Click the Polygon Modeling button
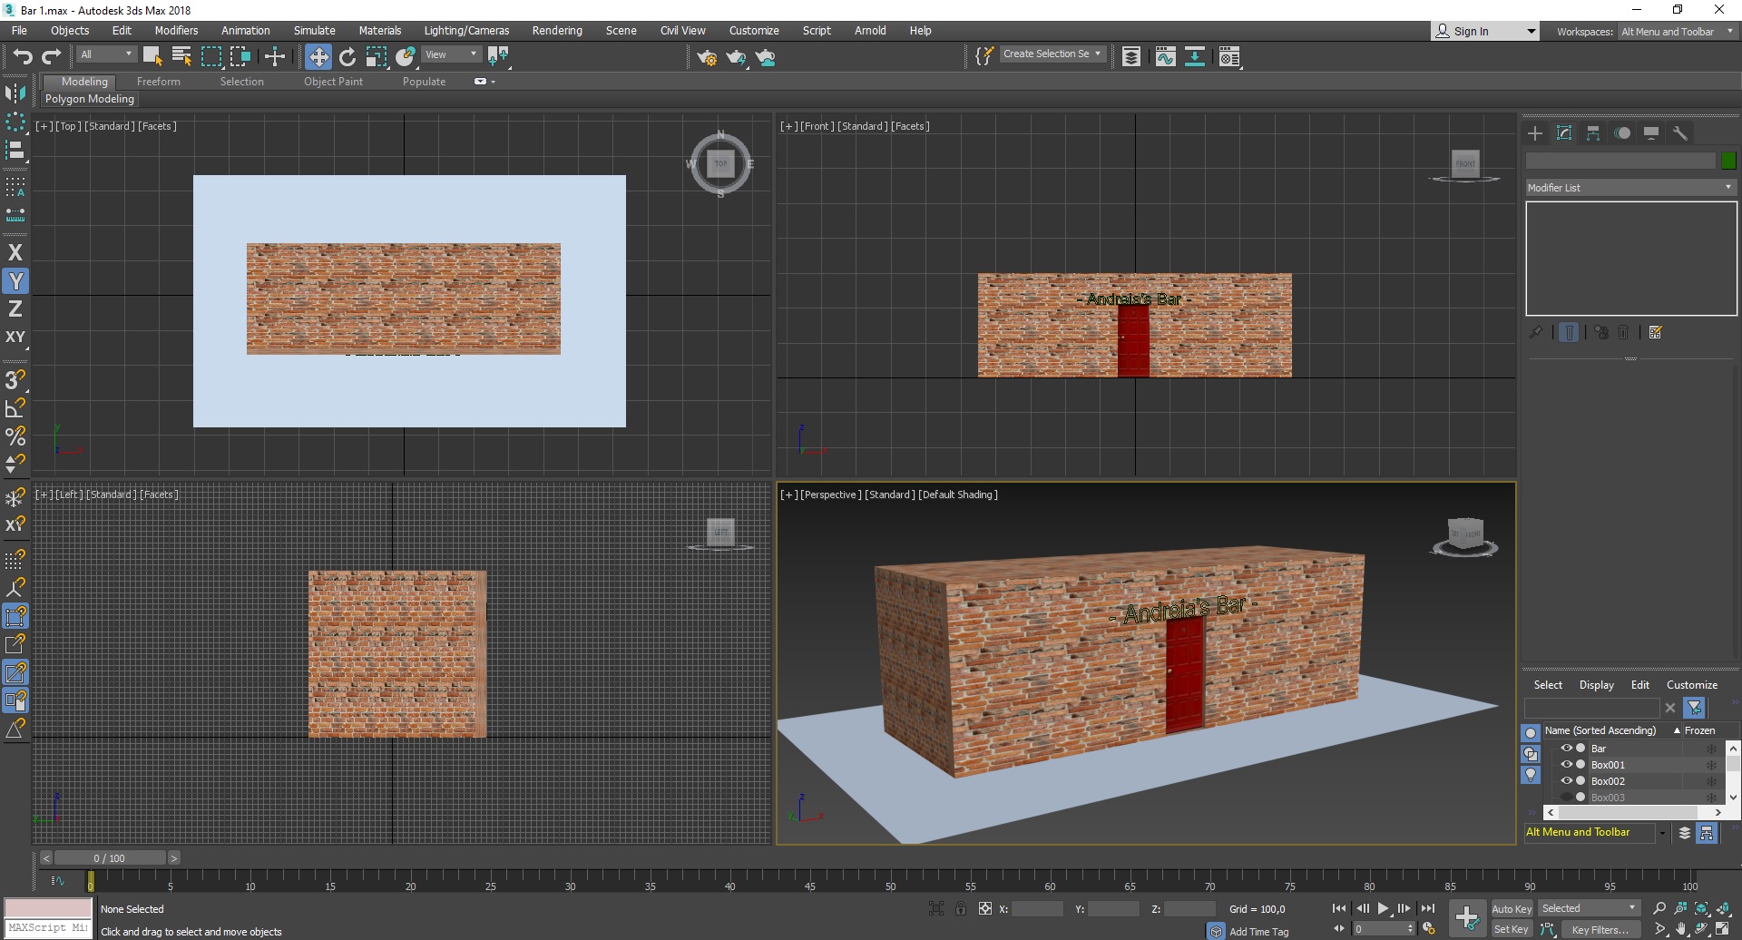The image size is (1742, 940). 90,99
